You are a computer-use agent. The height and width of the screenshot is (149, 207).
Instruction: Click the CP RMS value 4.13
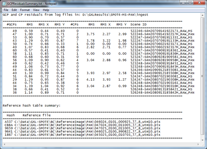(x=90, y=80)
